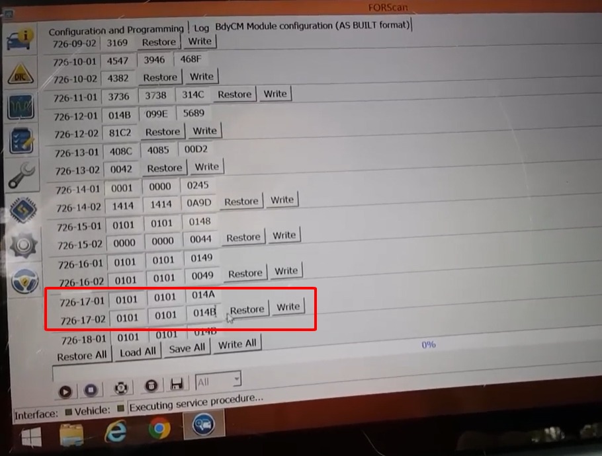Image resolution: width=602 pixels, height=456 pixels.
Task: Click Write for row 726-11-01
Action: (x=275, y=94)
